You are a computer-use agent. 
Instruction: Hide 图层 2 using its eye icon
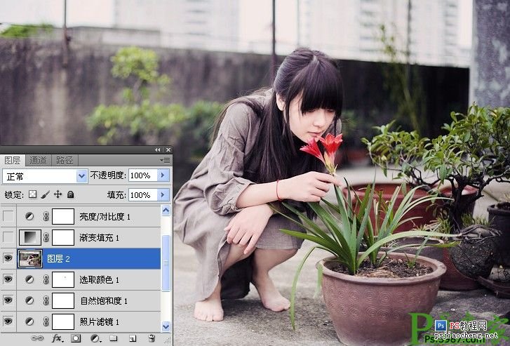click(x=8, y=258)
